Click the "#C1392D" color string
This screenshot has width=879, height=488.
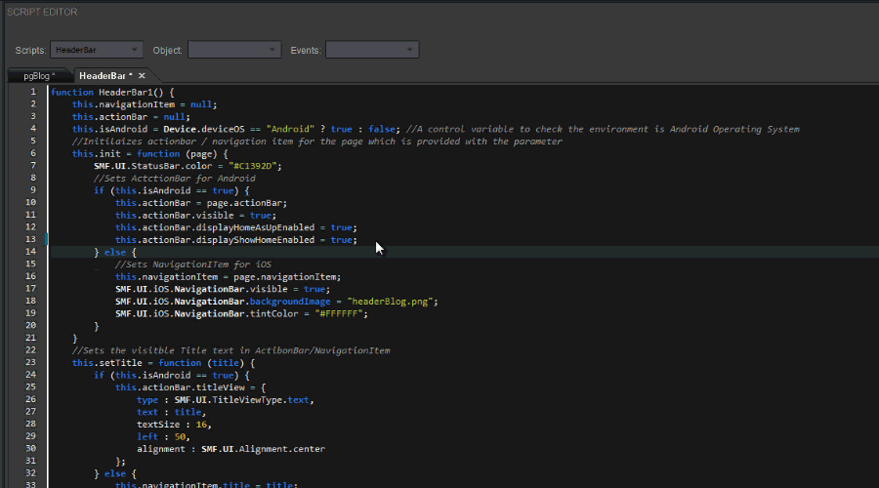coord(253,166)
